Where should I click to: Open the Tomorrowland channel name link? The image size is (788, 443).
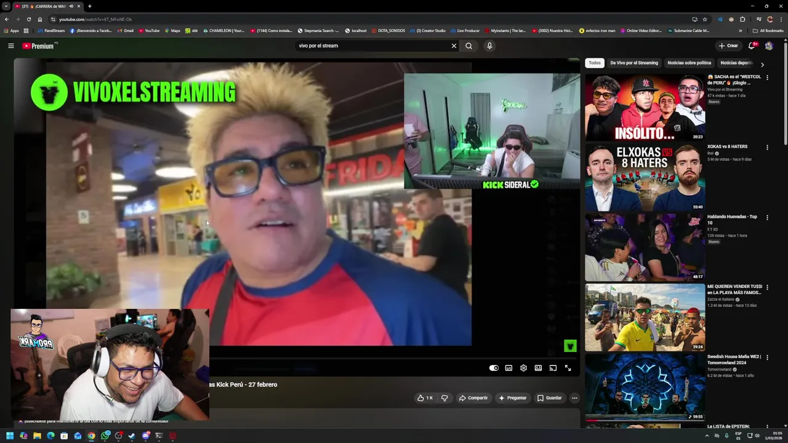(719, 369)
